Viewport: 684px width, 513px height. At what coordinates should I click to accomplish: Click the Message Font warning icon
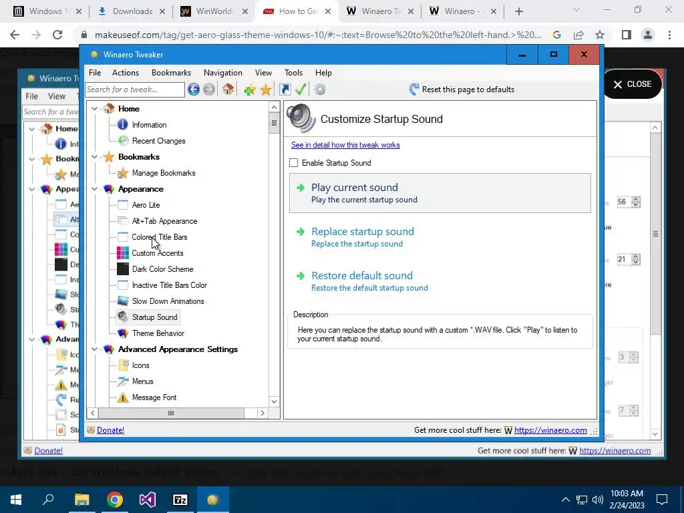click(x=123, y=397)
